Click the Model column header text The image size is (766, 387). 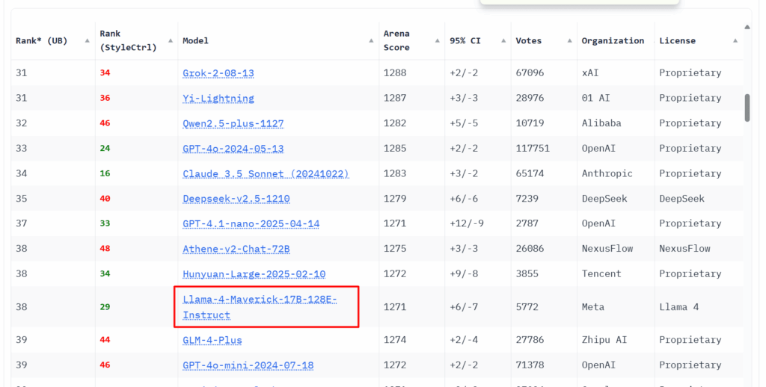195,40
